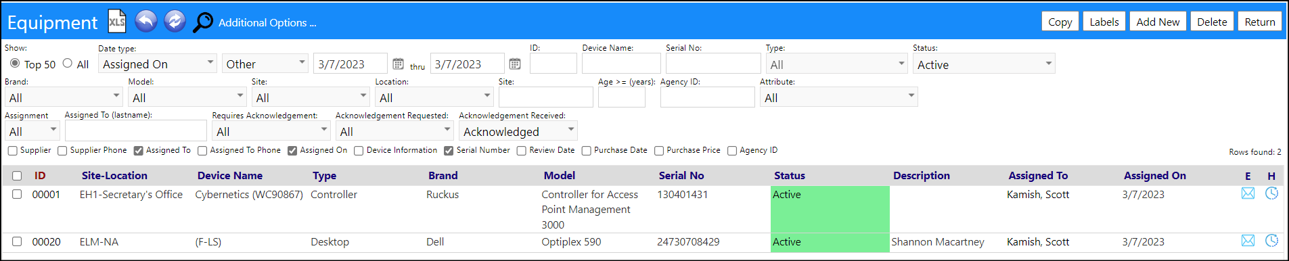Select the Top 50 radio button
The image size is (1289, 261).
pyautogui.click(x=15, y=63)
